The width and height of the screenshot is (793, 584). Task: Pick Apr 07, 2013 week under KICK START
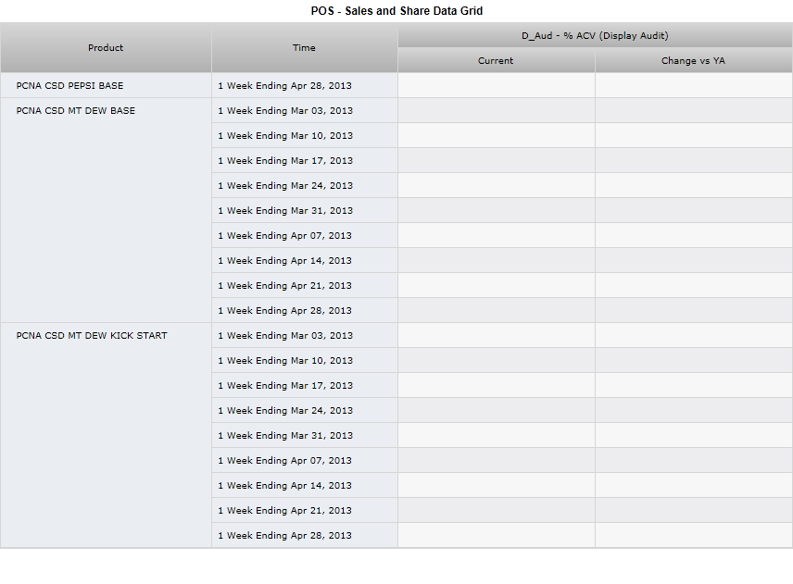click(x=305, y=461)
